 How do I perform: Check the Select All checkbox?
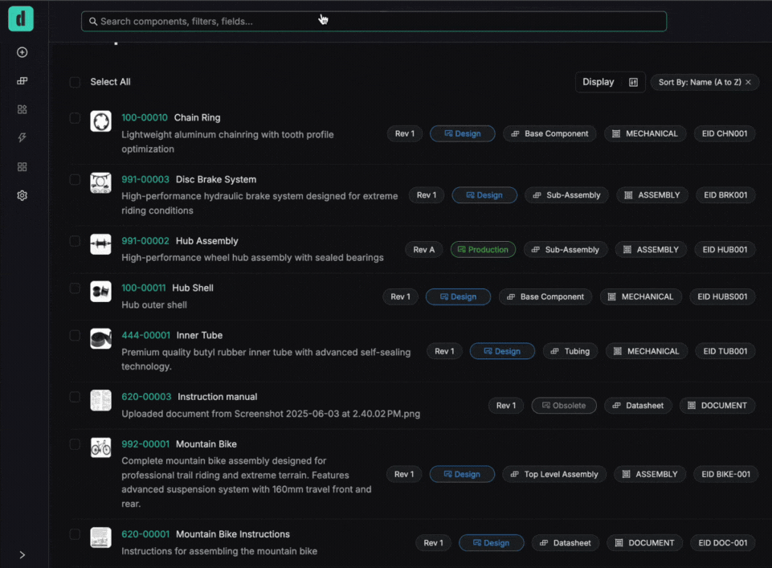75,82
